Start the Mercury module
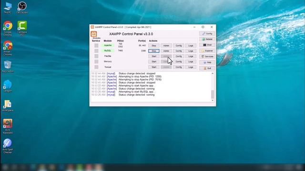The width and height of the screenshot is (305, 171). [x=153, y=62]
